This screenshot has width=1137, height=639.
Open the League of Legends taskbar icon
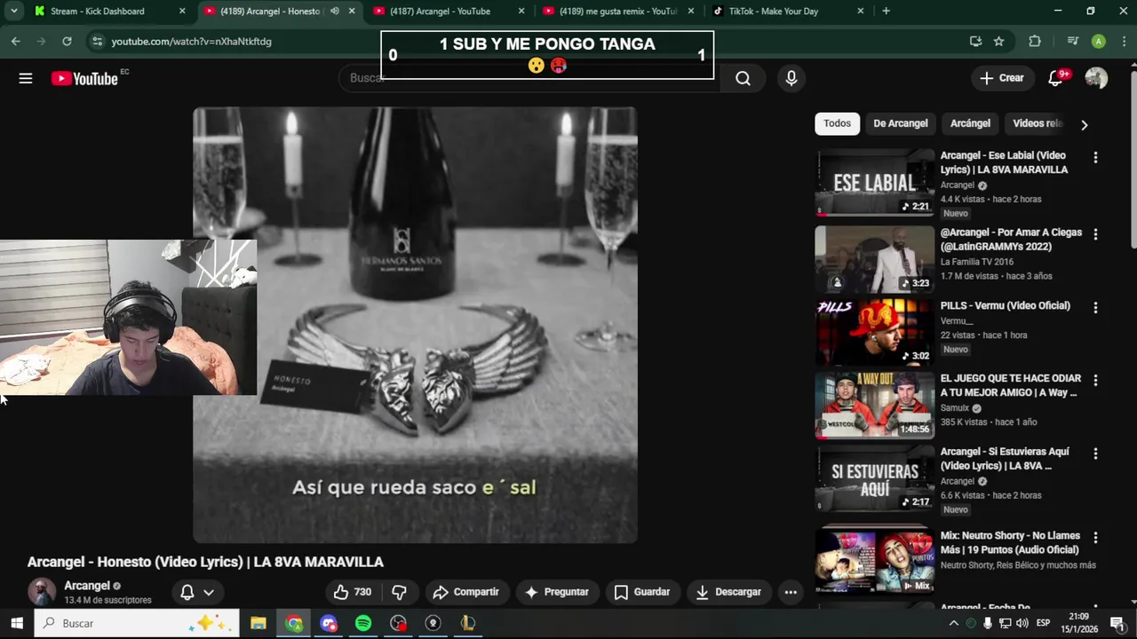click(468, 623)
